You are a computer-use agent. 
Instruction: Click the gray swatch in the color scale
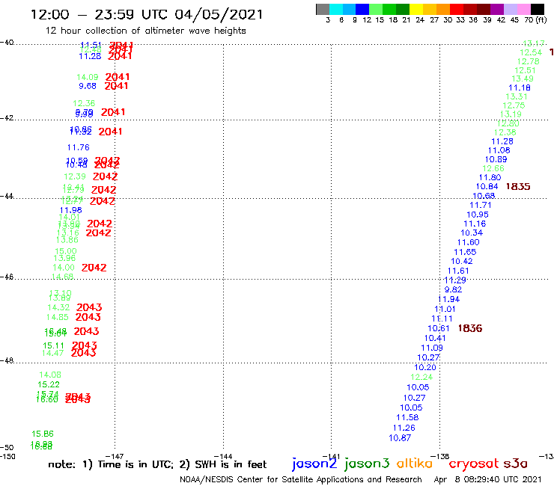(323, 9)
